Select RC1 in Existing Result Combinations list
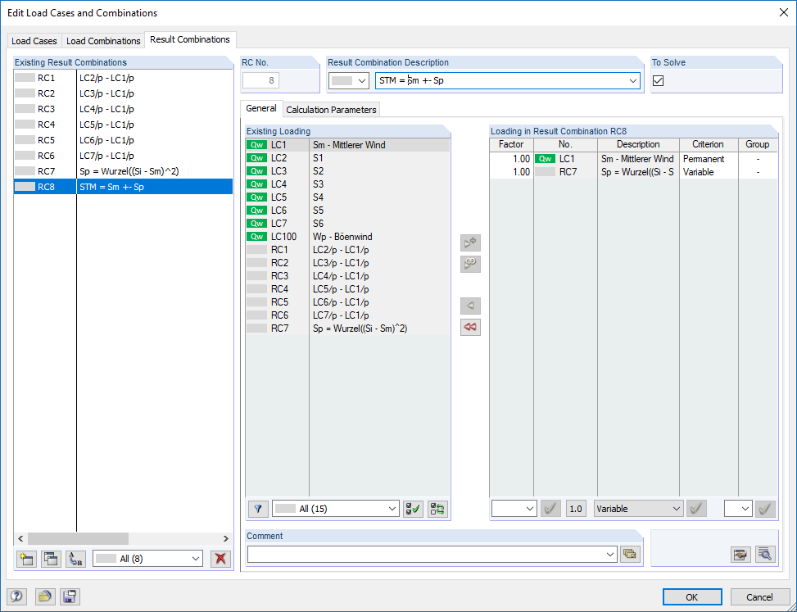Viewport: 797px width, 612px height. point(123,79)
